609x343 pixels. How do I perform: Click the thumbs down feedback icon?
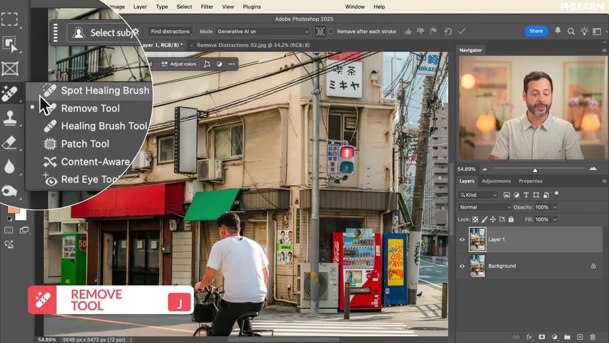(421, 31)
